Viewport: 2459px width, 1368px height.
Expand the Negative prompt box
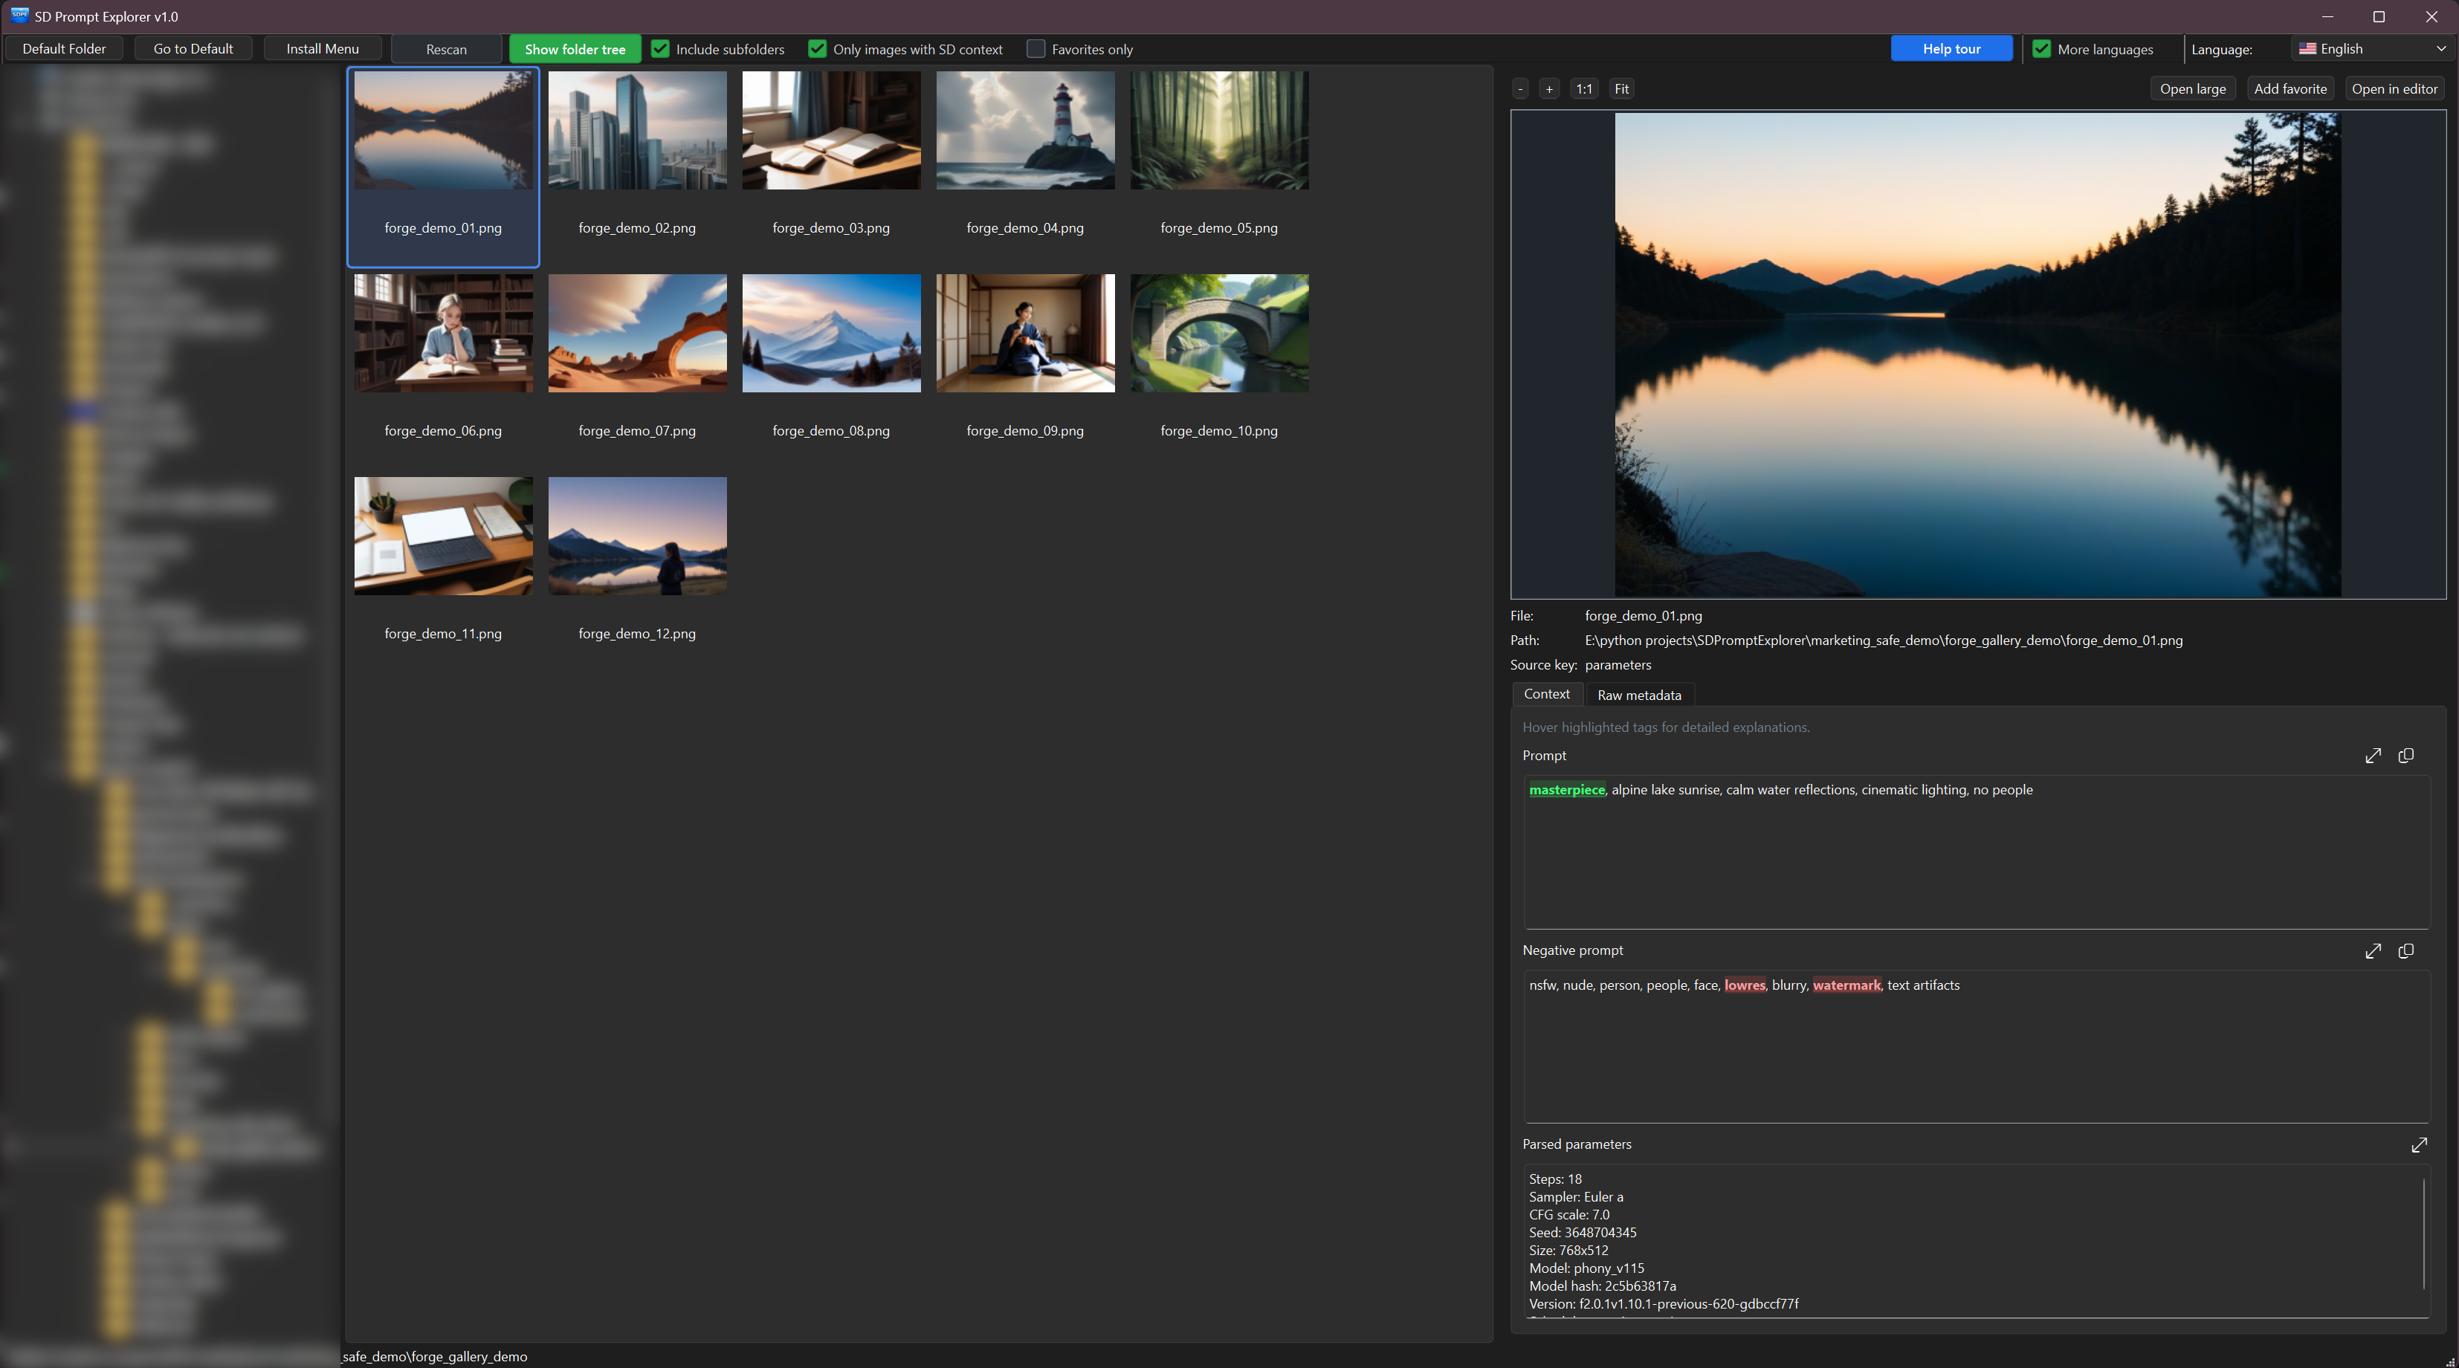tap(2372, 951)
